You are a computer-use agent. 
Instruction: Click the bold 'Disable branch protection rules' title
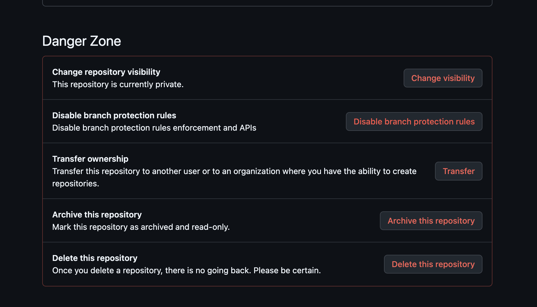click(x=114, y=115)
